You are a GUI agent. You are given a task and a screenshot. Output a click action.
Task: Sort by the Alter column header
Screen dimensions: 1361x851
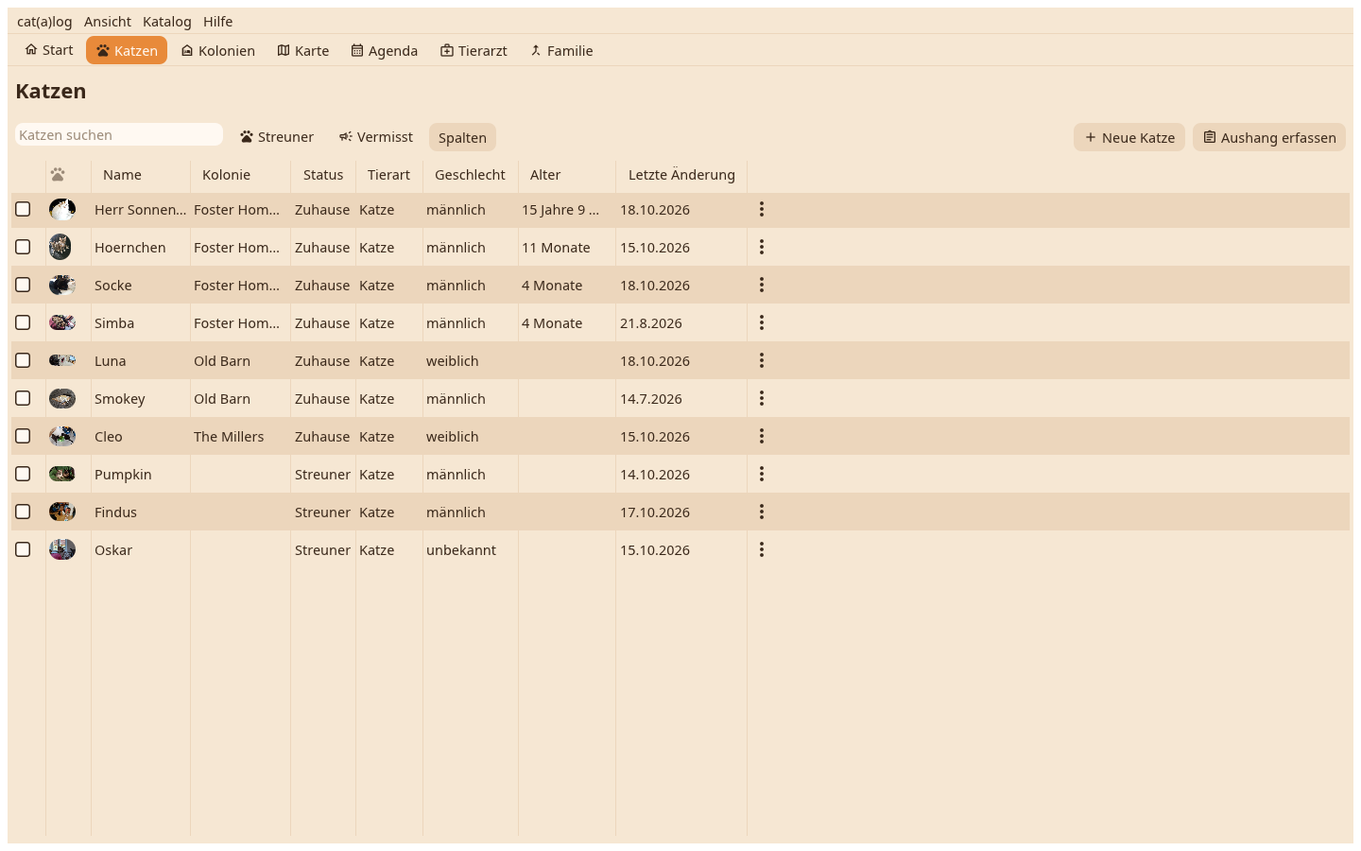pyautogui.click(x=567, y=175)
